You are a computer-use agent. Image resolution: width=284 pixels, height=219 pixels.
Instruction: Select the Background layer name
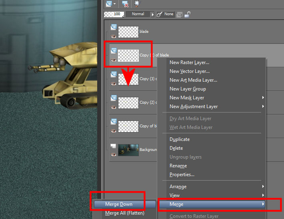148,150
